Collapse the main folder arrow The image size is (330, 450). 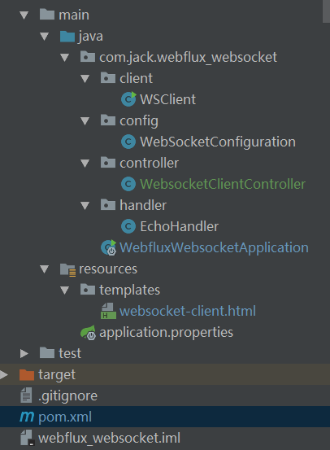tap(24, 15)
